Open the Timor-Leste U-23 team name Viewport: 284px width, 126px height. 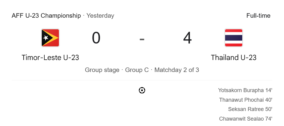[50, 57]
